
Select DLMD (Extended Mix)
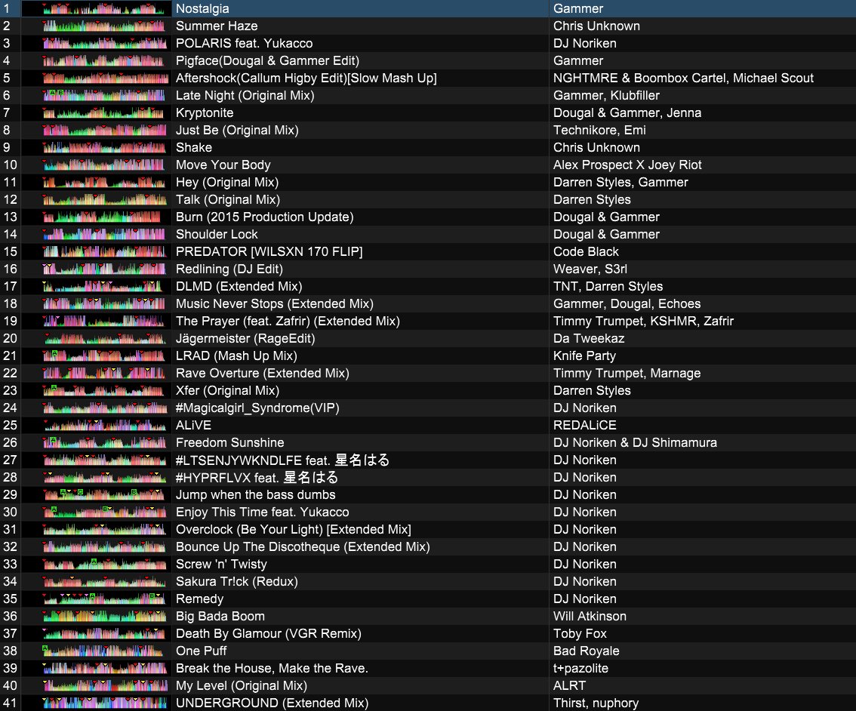pos(239,287)
